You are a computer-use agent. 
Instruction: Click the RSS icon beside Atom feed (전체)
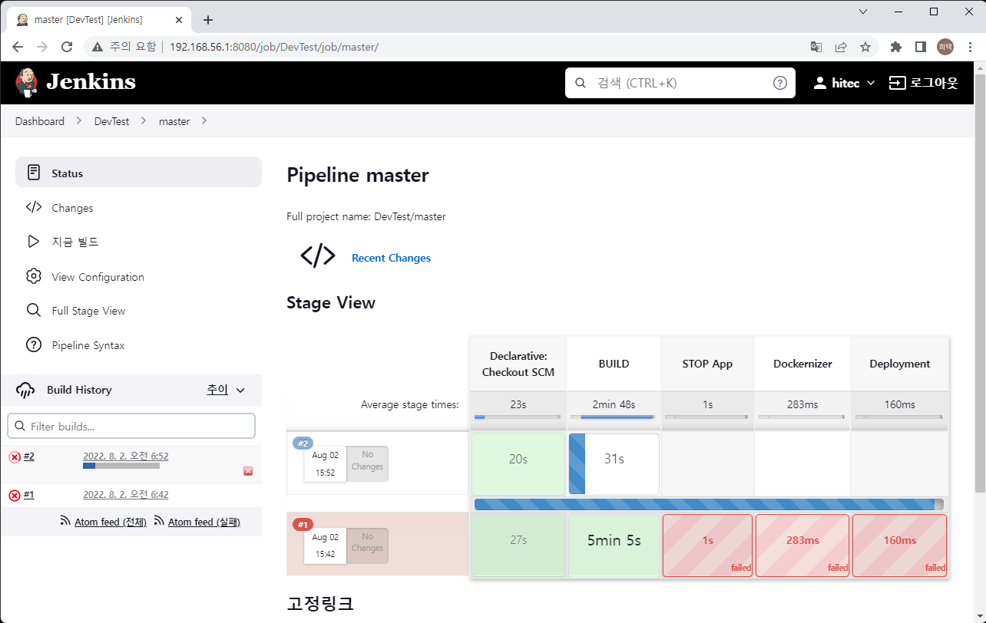pyautogui.click(x=65, y=521)
